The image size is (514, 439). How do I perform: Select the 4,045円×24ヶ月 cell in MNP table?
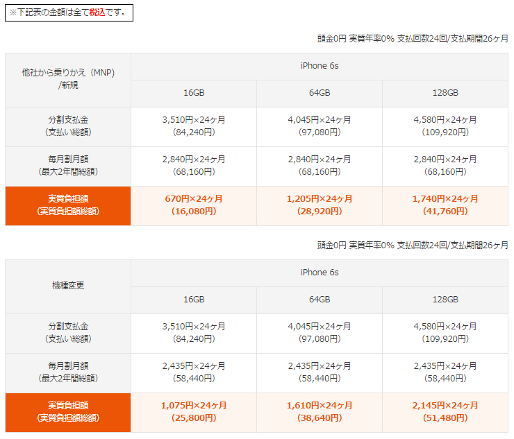coord(320,127)
